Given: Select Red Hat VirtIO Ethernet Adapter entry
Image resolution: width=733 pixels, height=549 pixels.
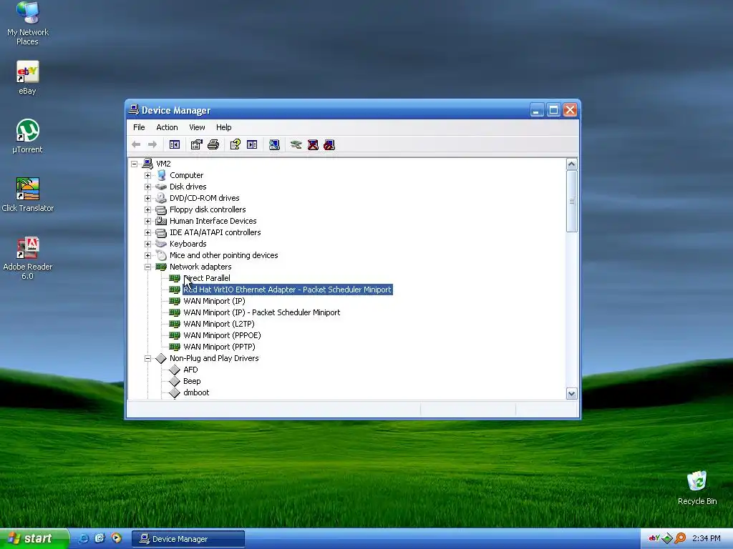Looking at the screenshot, I should click(287, 290).
